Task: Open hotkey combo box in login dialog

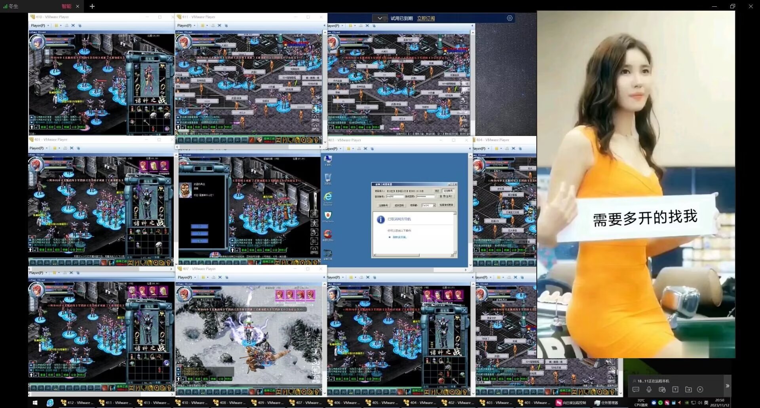Action: pyautogui.click(x=429, y=206)
